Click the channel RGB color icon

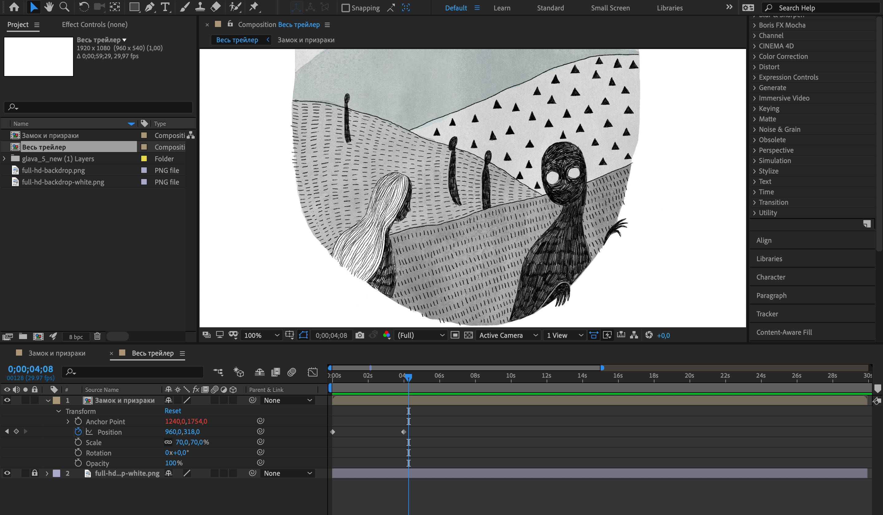[x=387, y=335]
